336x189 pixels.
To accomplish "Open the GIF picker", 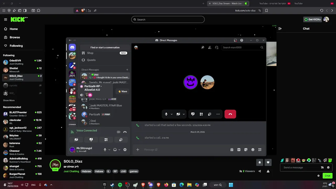I will click(239, 150).
